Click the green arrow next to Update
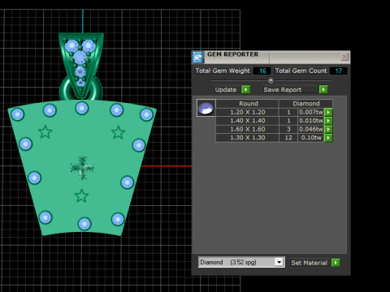 pos(245,89)
